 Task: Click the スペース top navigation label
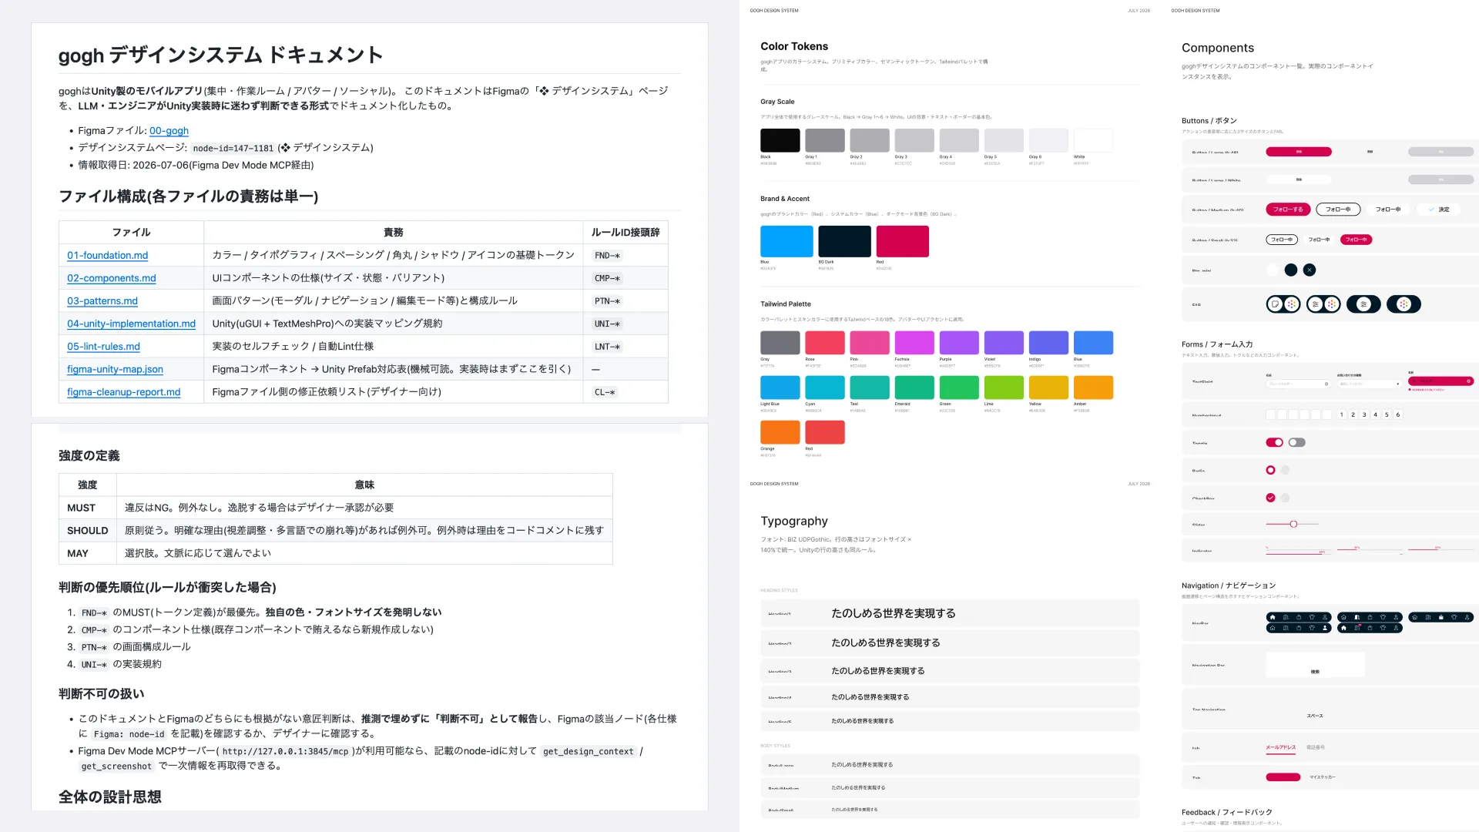pos(1315,716)
